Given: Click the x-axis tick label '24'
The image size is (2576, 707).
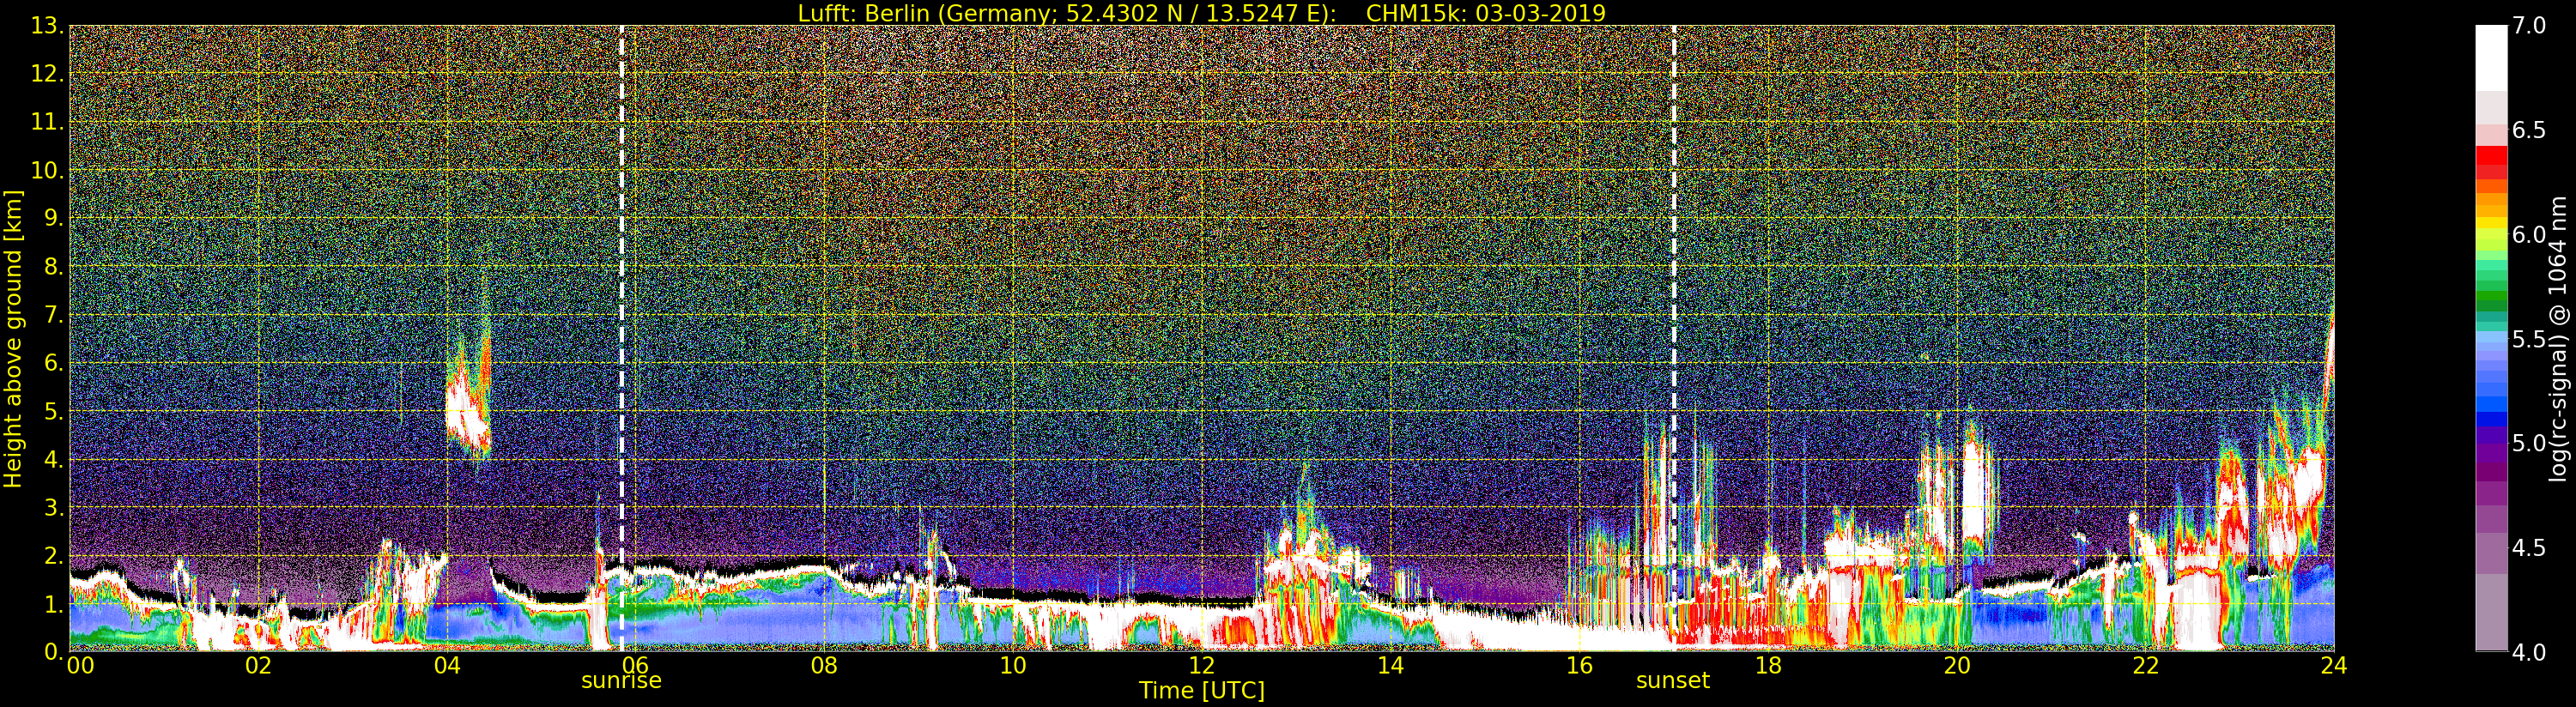Looking at the screenshot, I should click(2334, 665).
